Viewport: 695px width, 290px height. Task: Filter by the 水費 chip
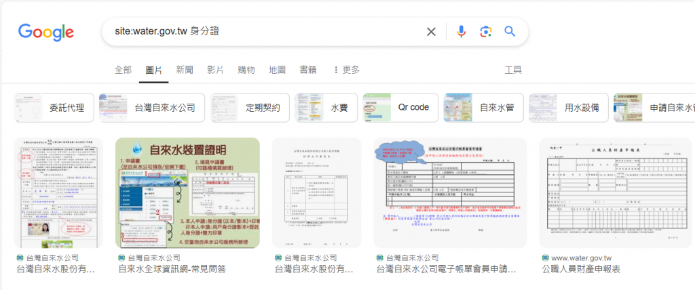pyautogui.click(x=326, y=108)
